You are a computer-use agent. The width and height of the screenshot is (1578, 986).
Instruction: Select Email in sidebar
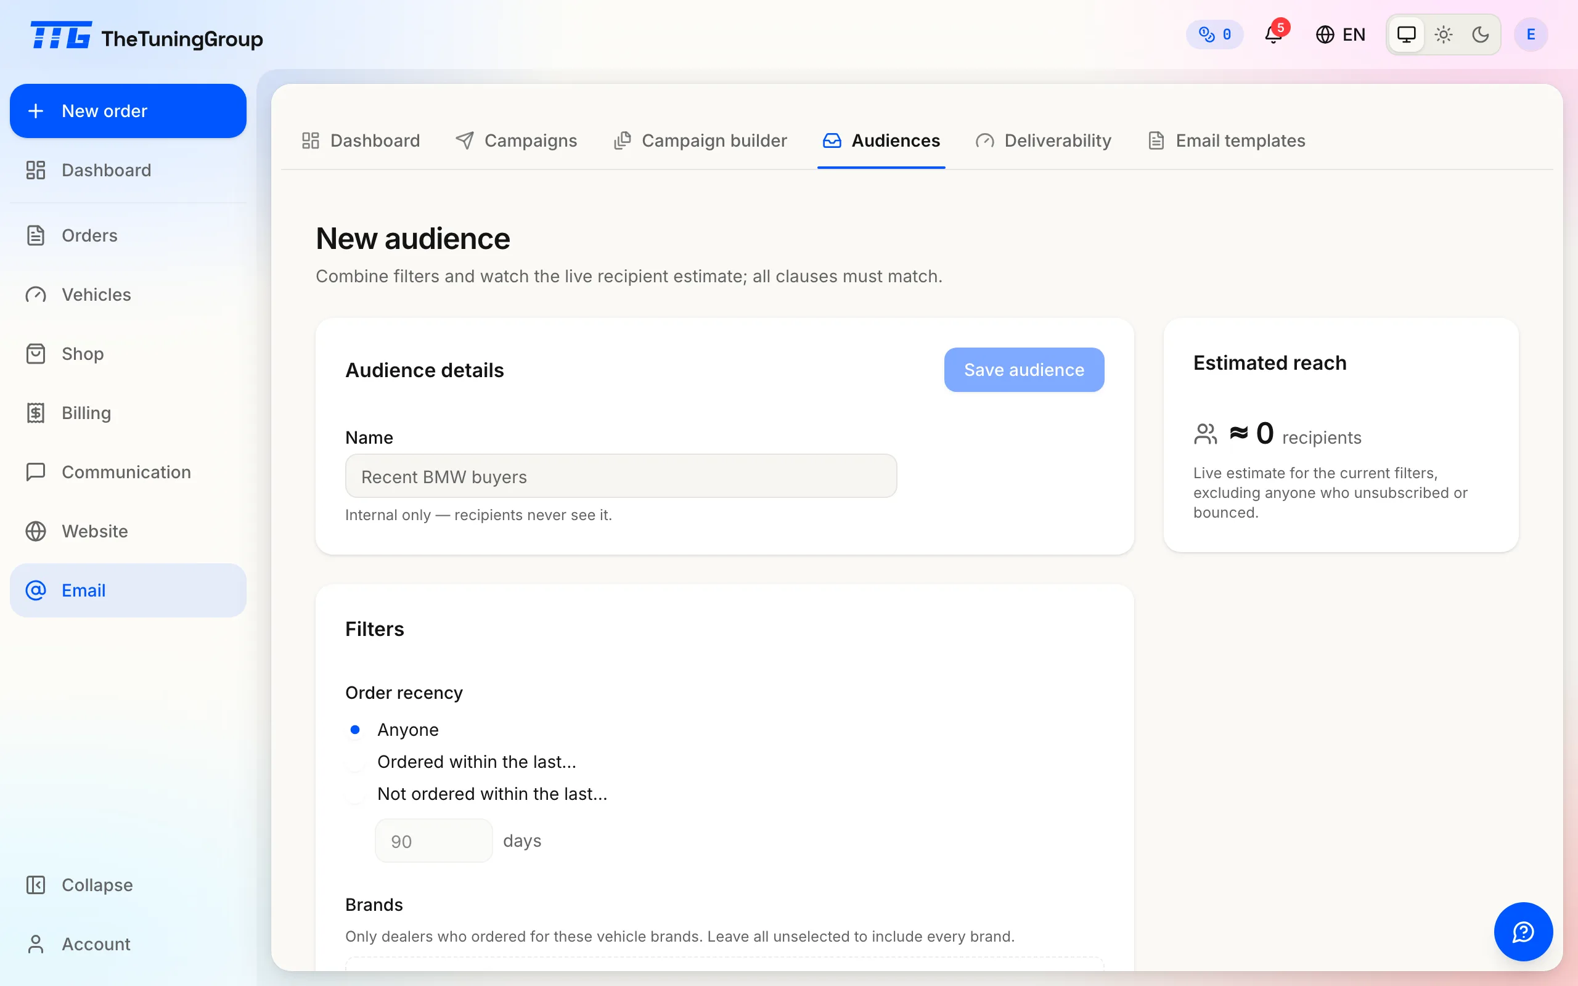[128, 590]
